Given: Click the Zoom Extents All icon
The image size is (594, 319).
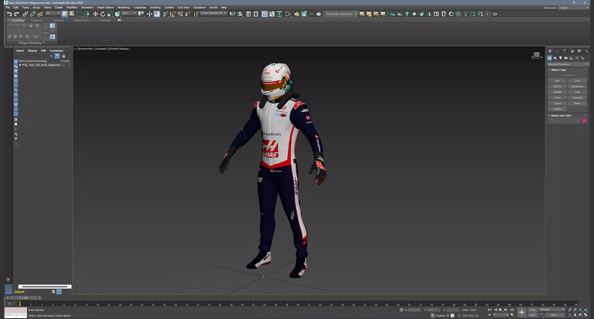Looking at the screenshot, I should click(586, 310).
